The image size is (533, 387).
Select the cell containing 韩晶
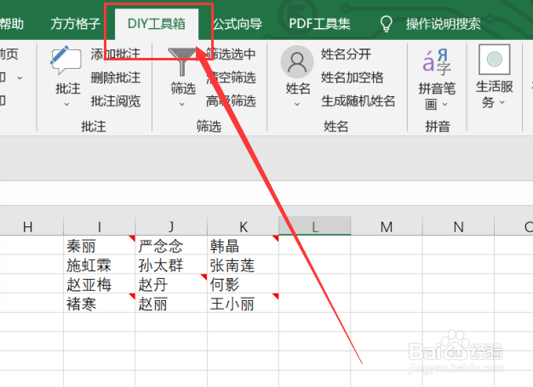(x=243, y=245)
